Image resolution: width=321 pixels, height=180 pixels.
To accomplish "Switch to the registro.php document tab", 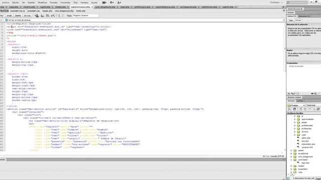I will pos(228,7).
